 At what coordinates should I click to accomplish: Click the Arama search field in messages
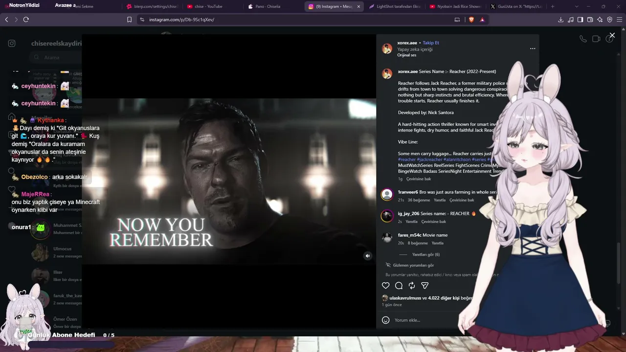tap(55, 58)
